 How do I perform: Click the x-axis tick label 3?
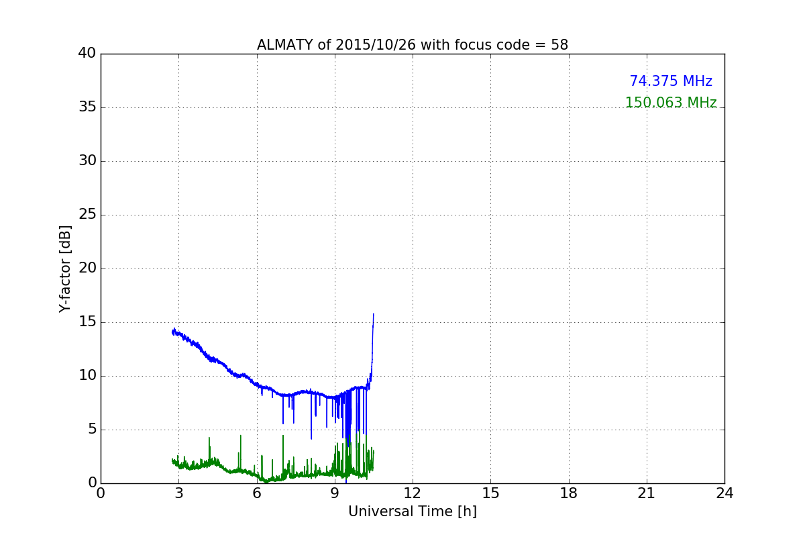[x=178, y=493]
